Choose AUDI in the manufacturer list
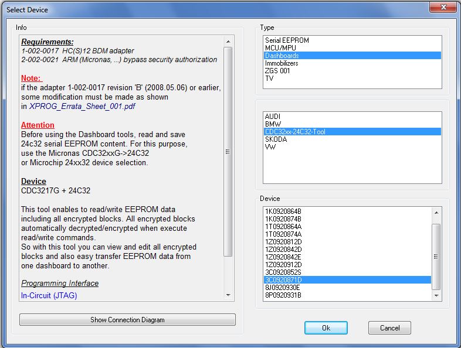Screen dimensions: 461x348 click(352, 117)
